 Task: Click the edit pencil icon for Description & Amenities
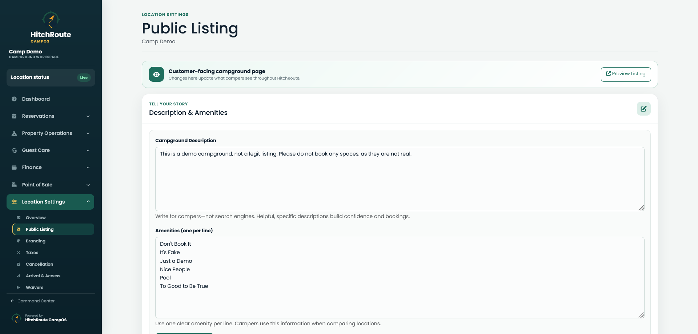tap(643, 109)
